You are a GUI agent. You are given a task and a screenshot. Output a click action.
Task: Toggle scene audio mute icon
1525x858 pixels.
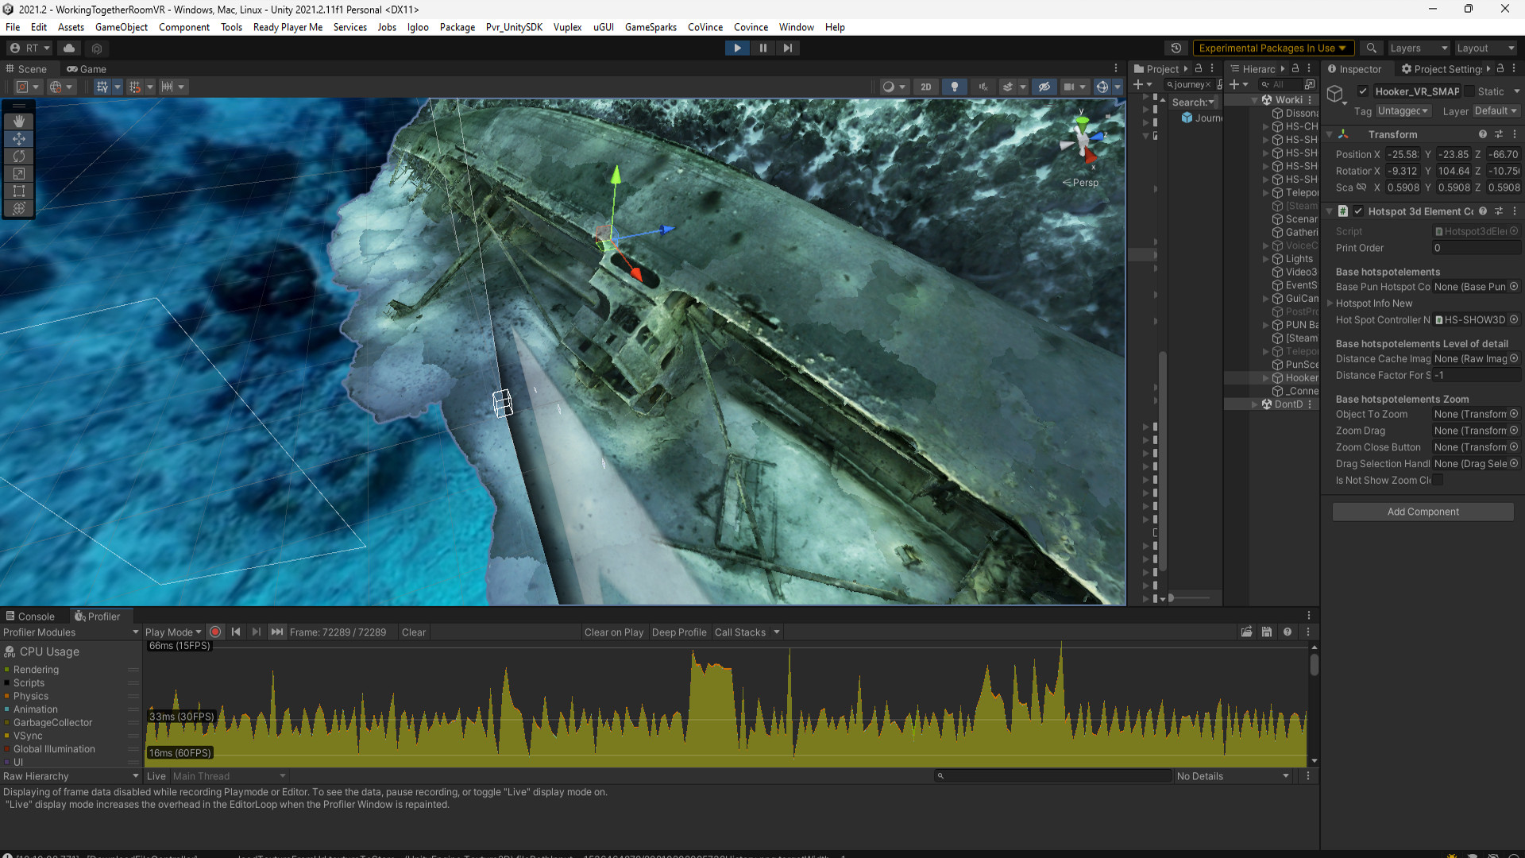click(983, 87)
